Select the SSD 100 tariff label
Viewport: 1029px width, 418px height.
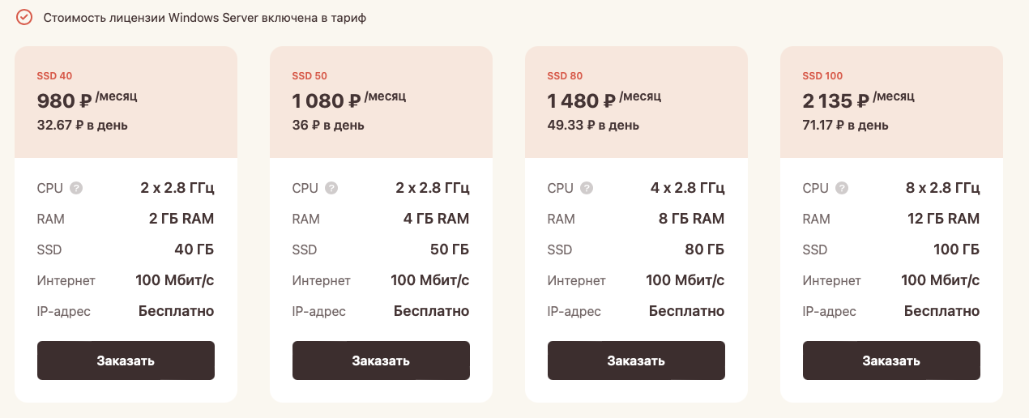tap(822, 76)
